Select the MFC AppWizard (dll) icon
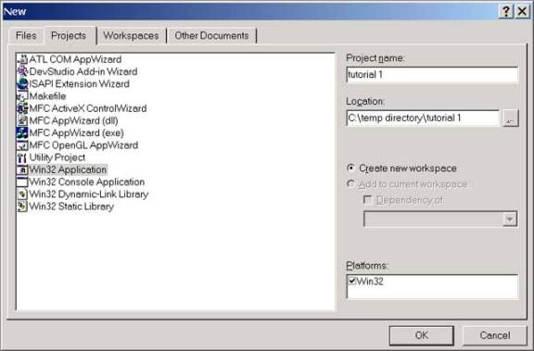 click(x=22, y=120)
